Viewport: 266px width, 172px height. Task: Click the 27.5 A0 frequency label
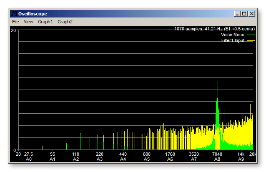(x=28, y=157)
